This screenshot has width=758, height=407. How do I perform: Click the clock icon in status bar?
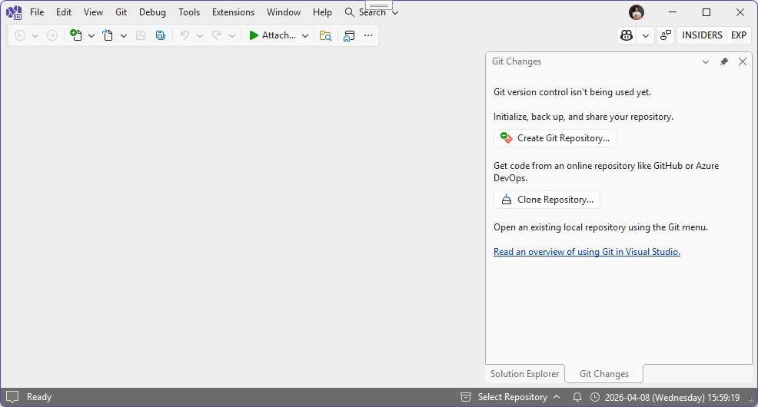[595, 397]
